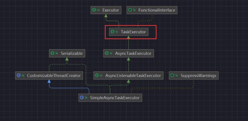Click the interface icon on the AsyncTaskExecutor node
The height and width of the screenshot is (121, 248).
point(107,53)
